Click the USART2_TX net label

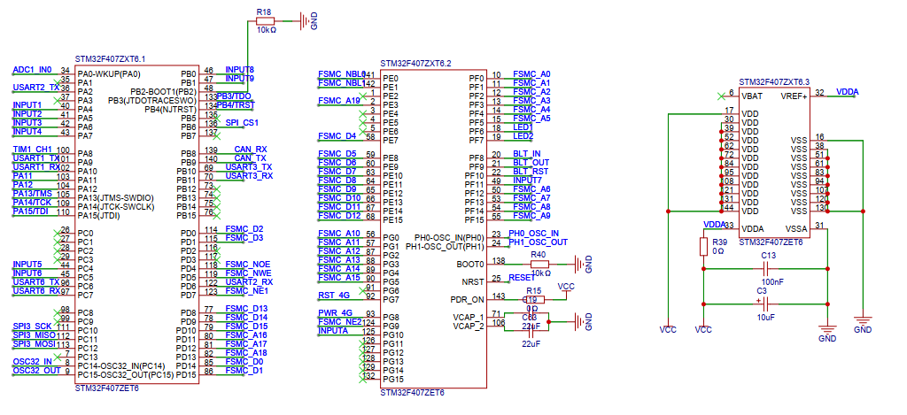coord(35,88)
